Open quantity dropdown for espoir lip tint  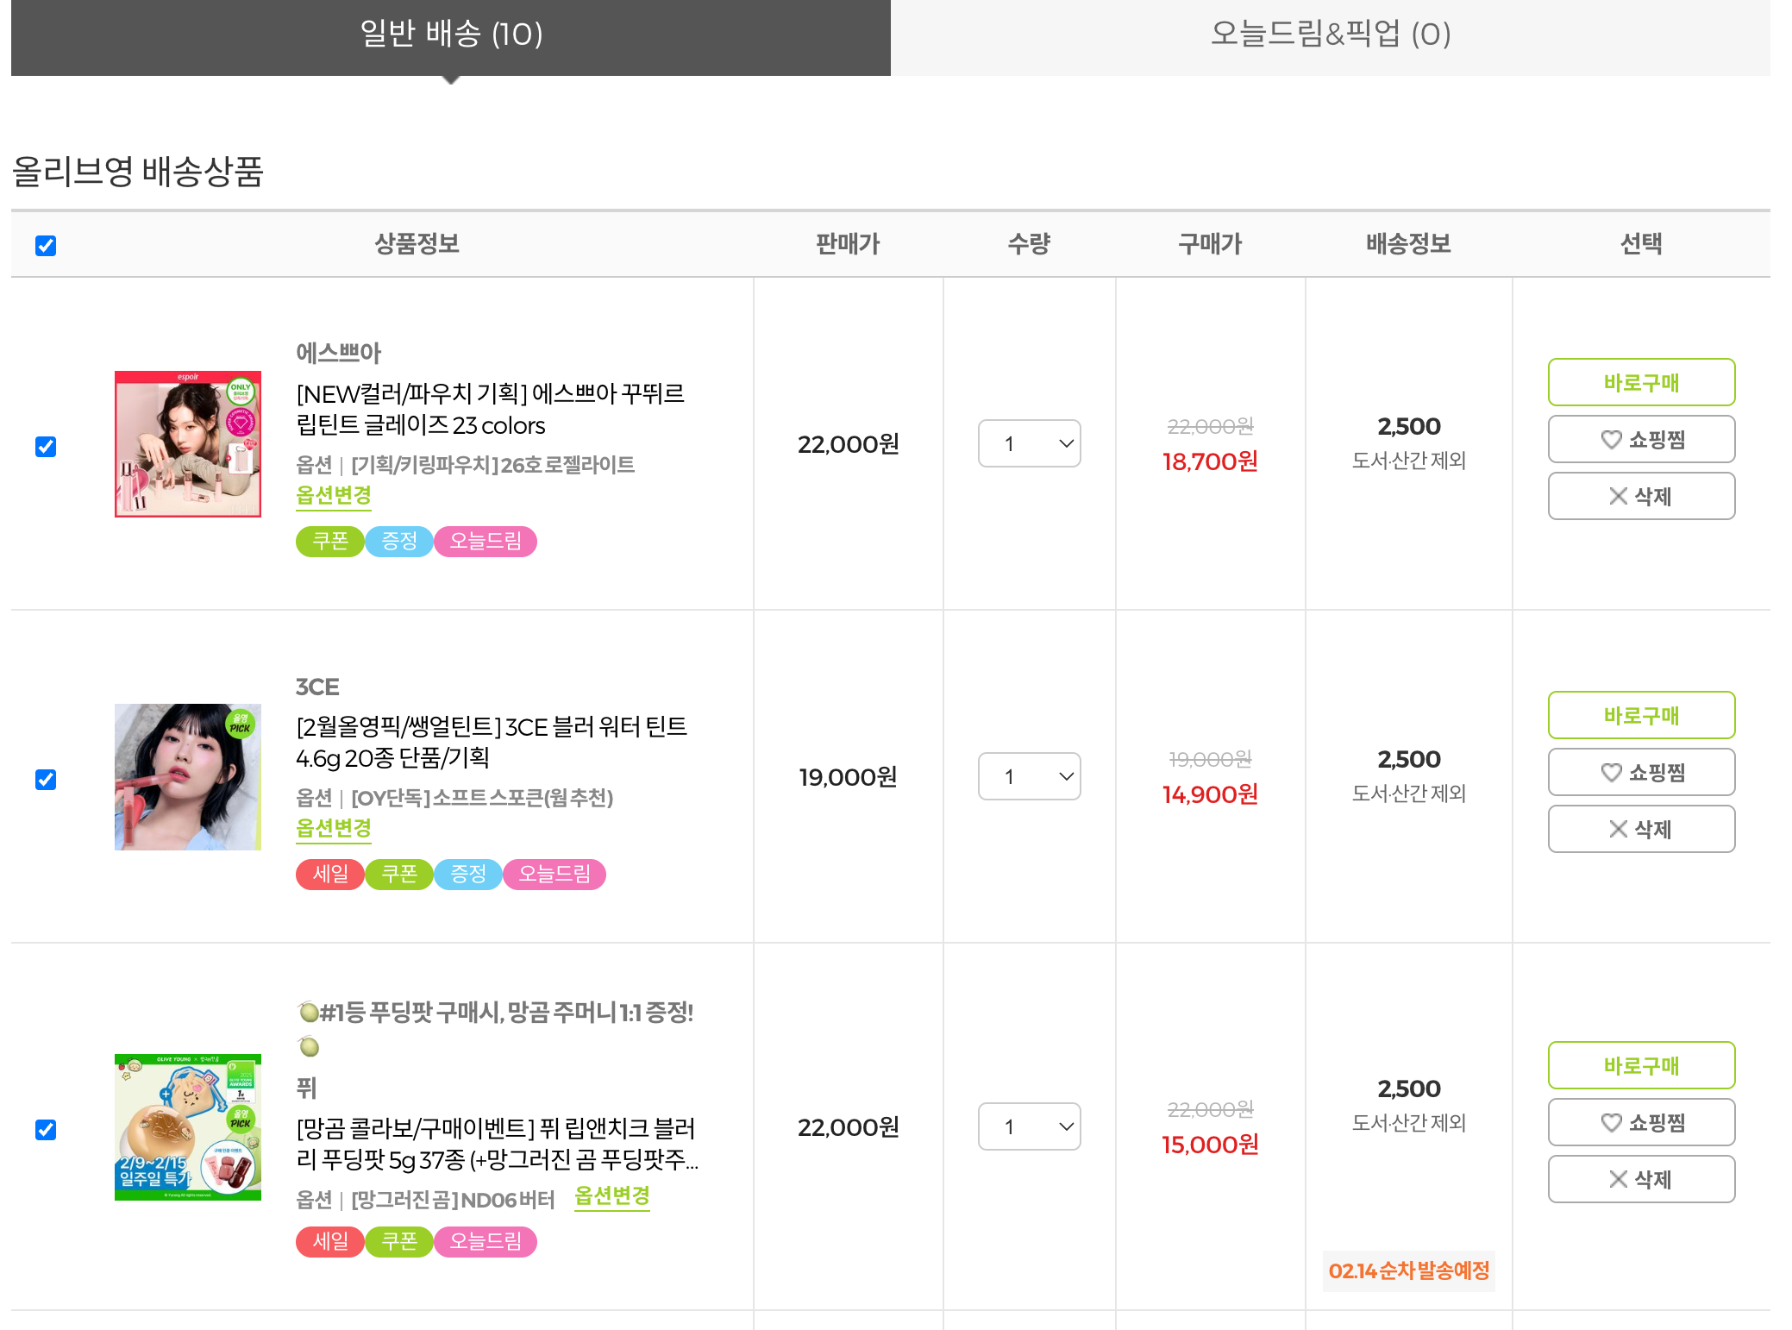(1029, 444)
